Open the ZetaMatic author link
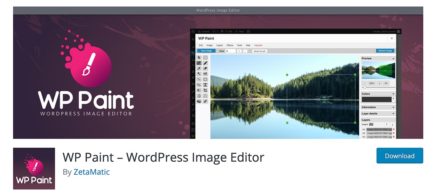This screenshot has width=435, height=196. click(91, 172)
